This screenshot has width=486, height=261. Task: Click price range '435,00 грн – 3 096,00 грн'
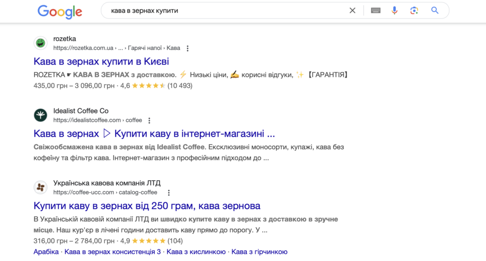click(74, 85)
